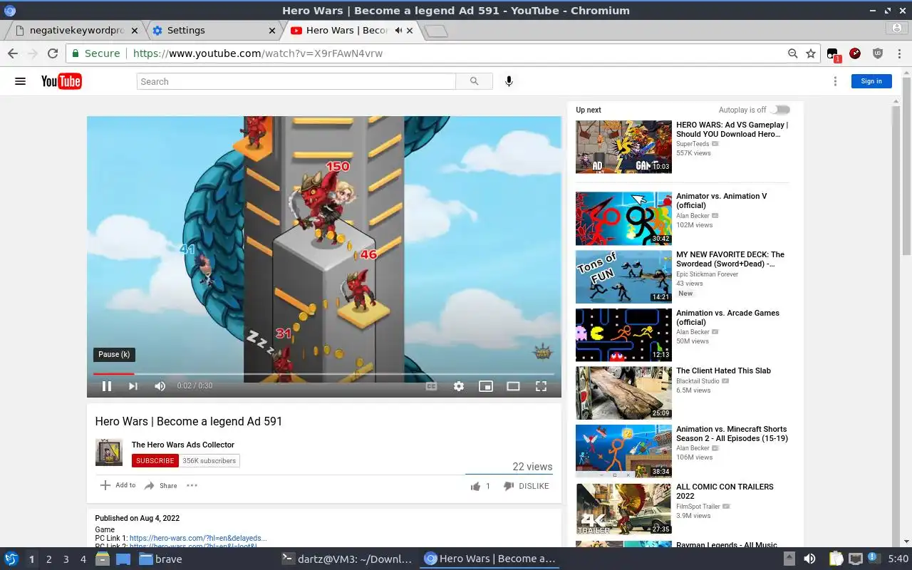Switch to miniplayer mode
This screenshot has height=570, width=912.
(486, 386)
